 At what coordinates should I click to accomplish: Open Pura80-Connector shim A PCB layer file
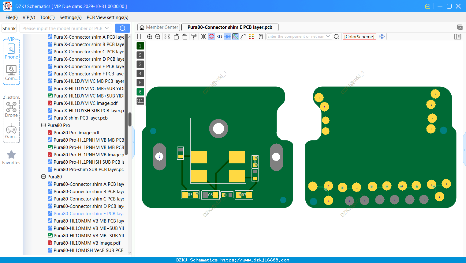click(89, 184)
